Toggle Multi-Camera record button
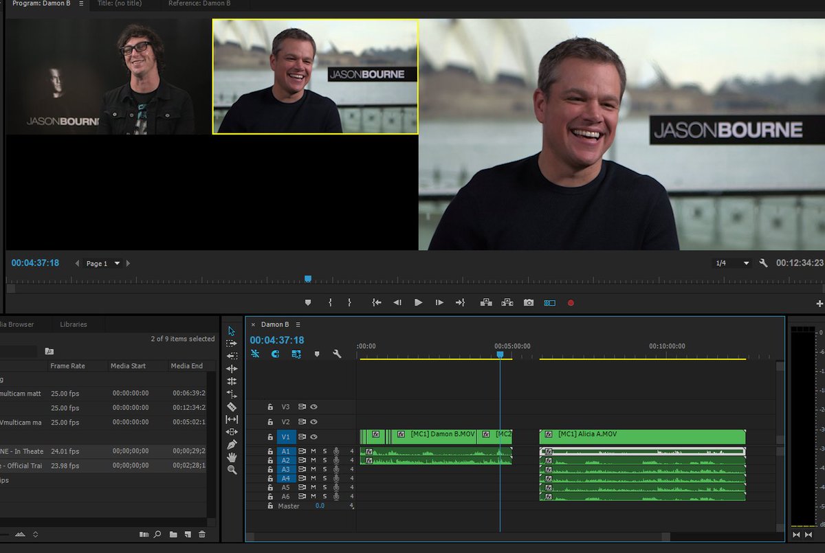Screen dimensions: 825x553 coord(571,302)
